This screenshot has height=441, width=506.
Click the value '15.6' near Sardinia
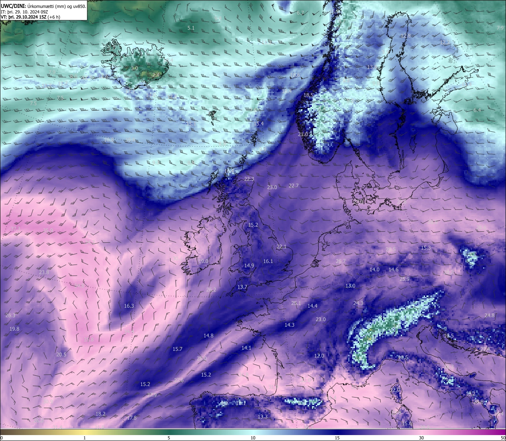(x=407, y=424)
